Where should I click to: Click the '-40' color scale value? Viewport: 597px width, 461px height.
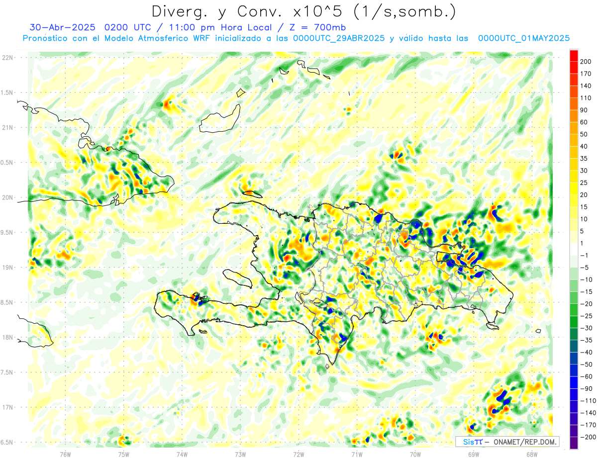pos(587,353)
